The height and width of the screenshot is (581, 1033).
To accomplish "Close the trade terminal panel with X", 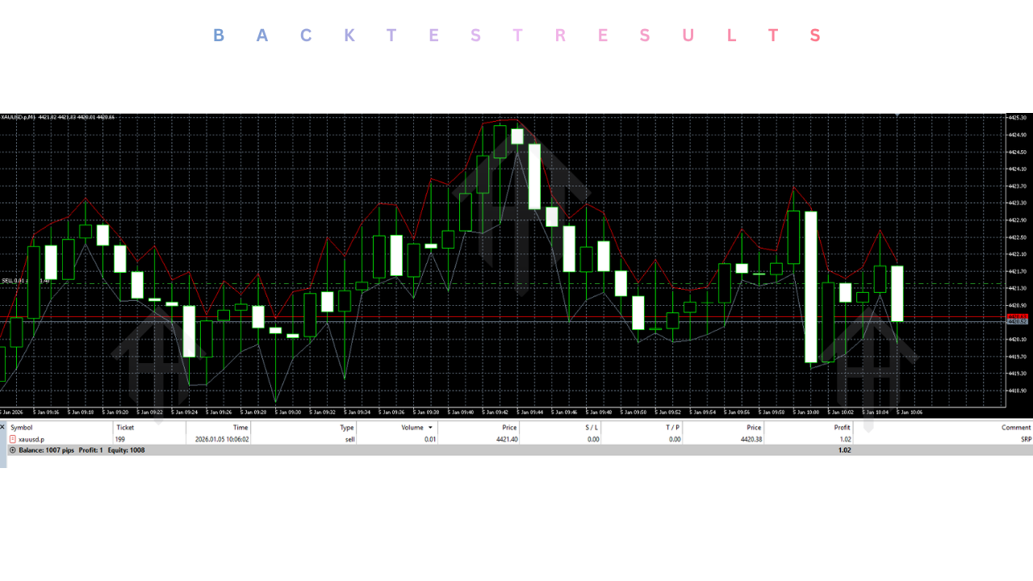I will 2,427.
